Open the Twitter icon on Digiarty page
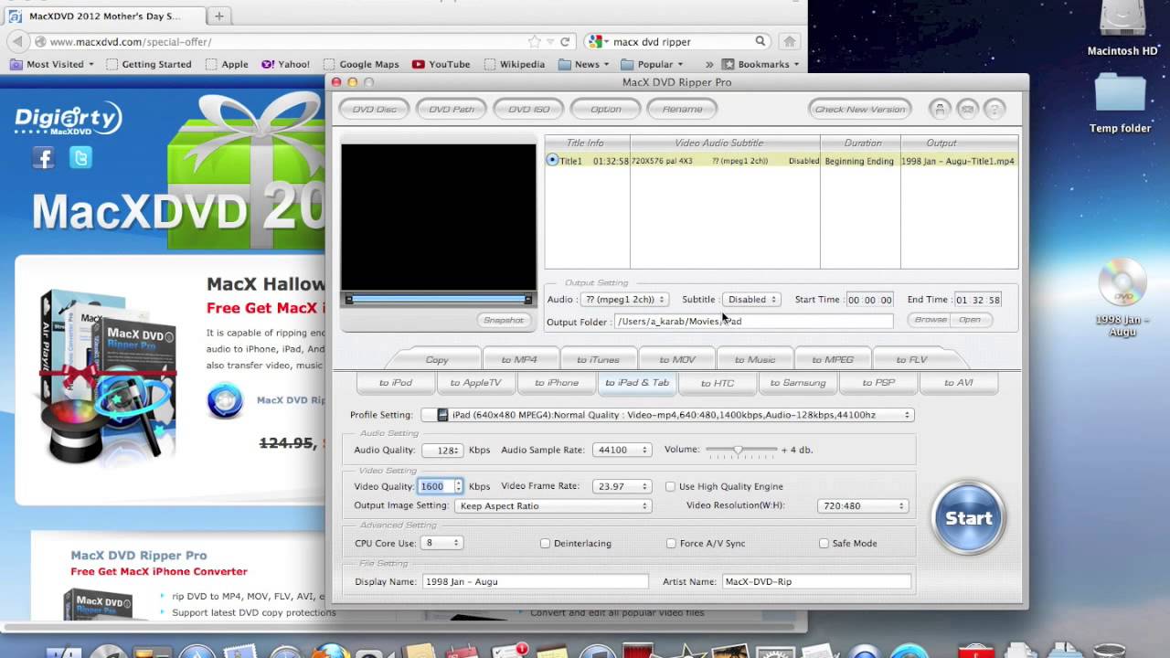Image resolution: width=1170 pixels, height=658 pixels. 80,158
